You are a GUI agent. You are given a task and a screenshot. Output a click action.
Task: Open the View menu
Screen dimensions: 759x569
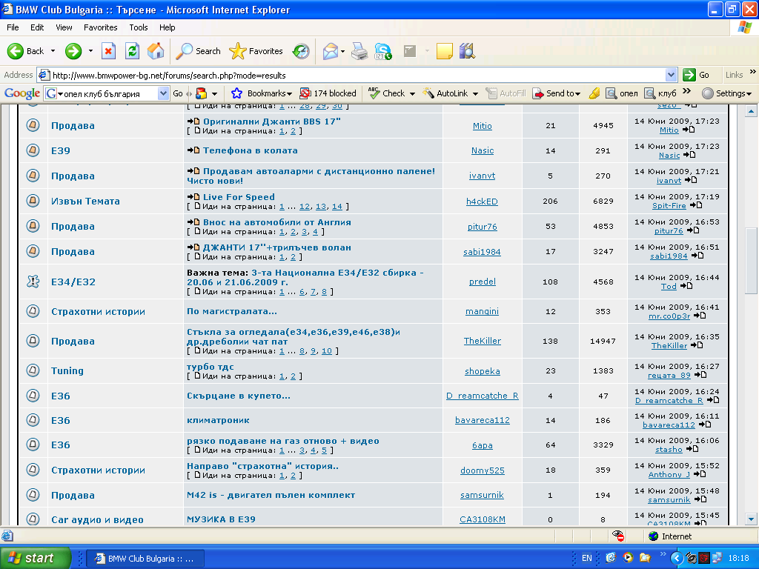[x=64, y=27]
